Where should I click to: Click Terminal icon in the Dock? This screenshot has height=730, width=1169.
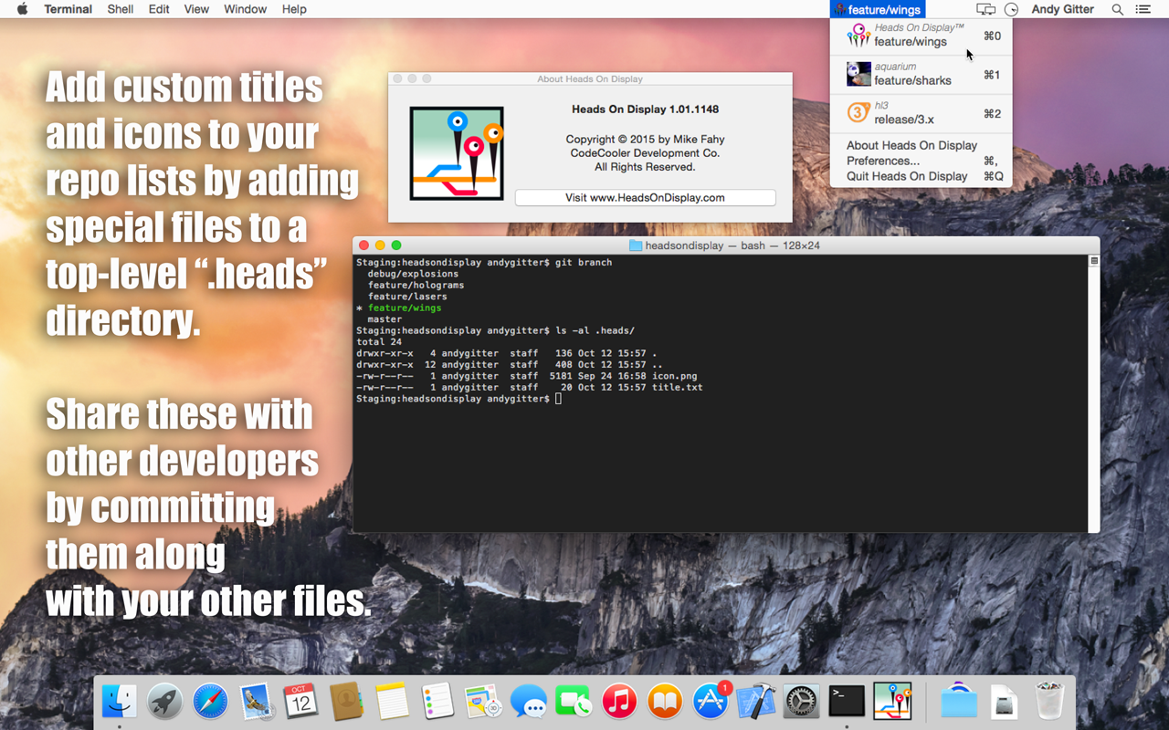(x=847, y=701)
